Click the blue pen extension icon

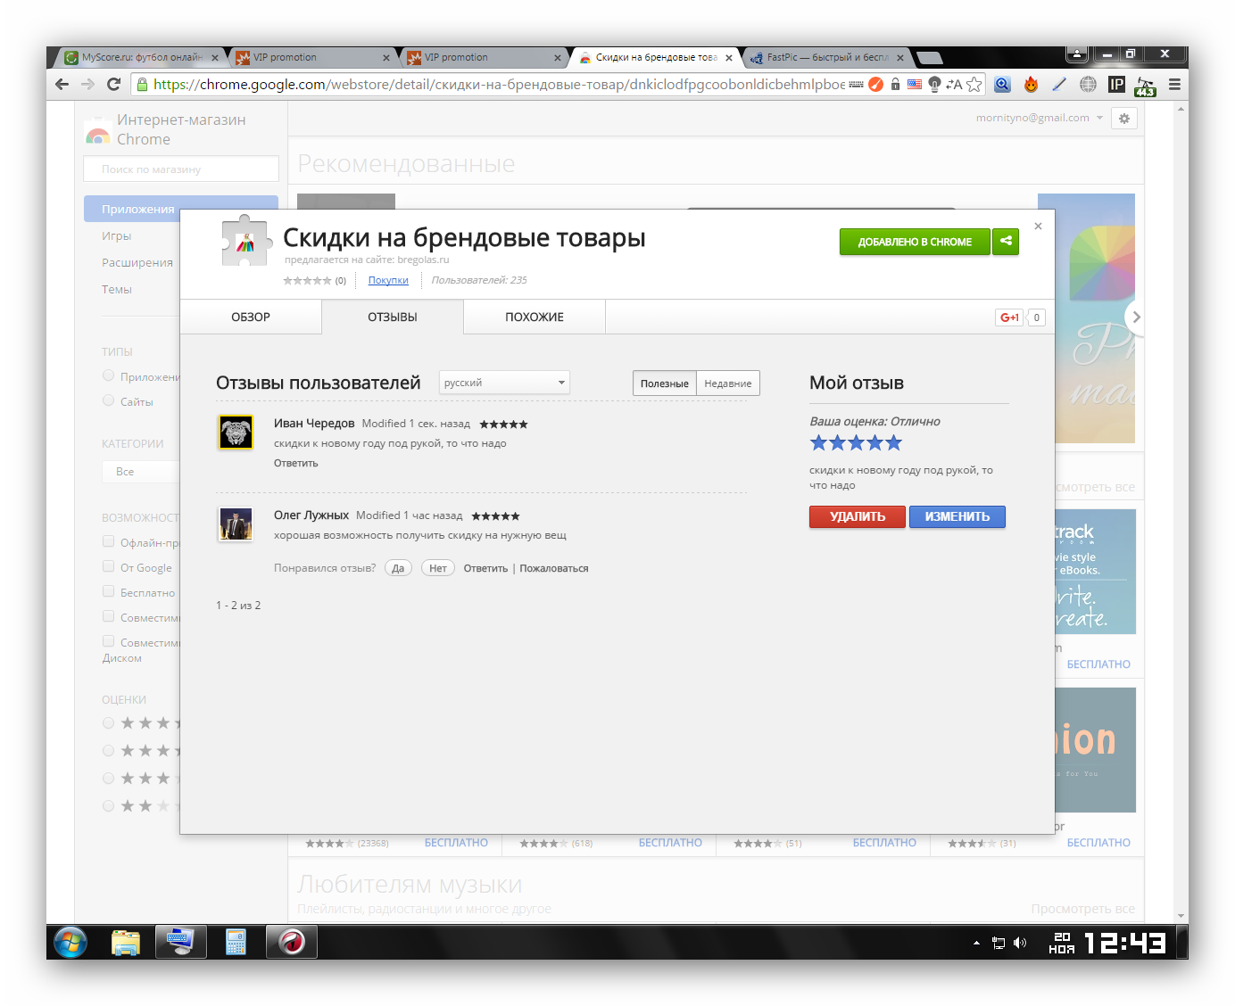1059,84
